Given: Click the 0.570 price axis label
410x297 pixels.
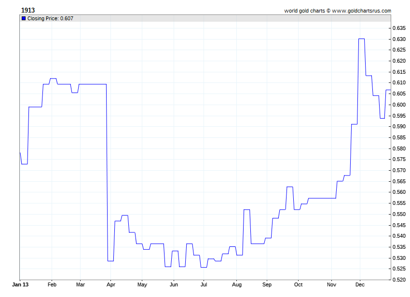Looking at the screenshot, I should click(x=398, y=170).
